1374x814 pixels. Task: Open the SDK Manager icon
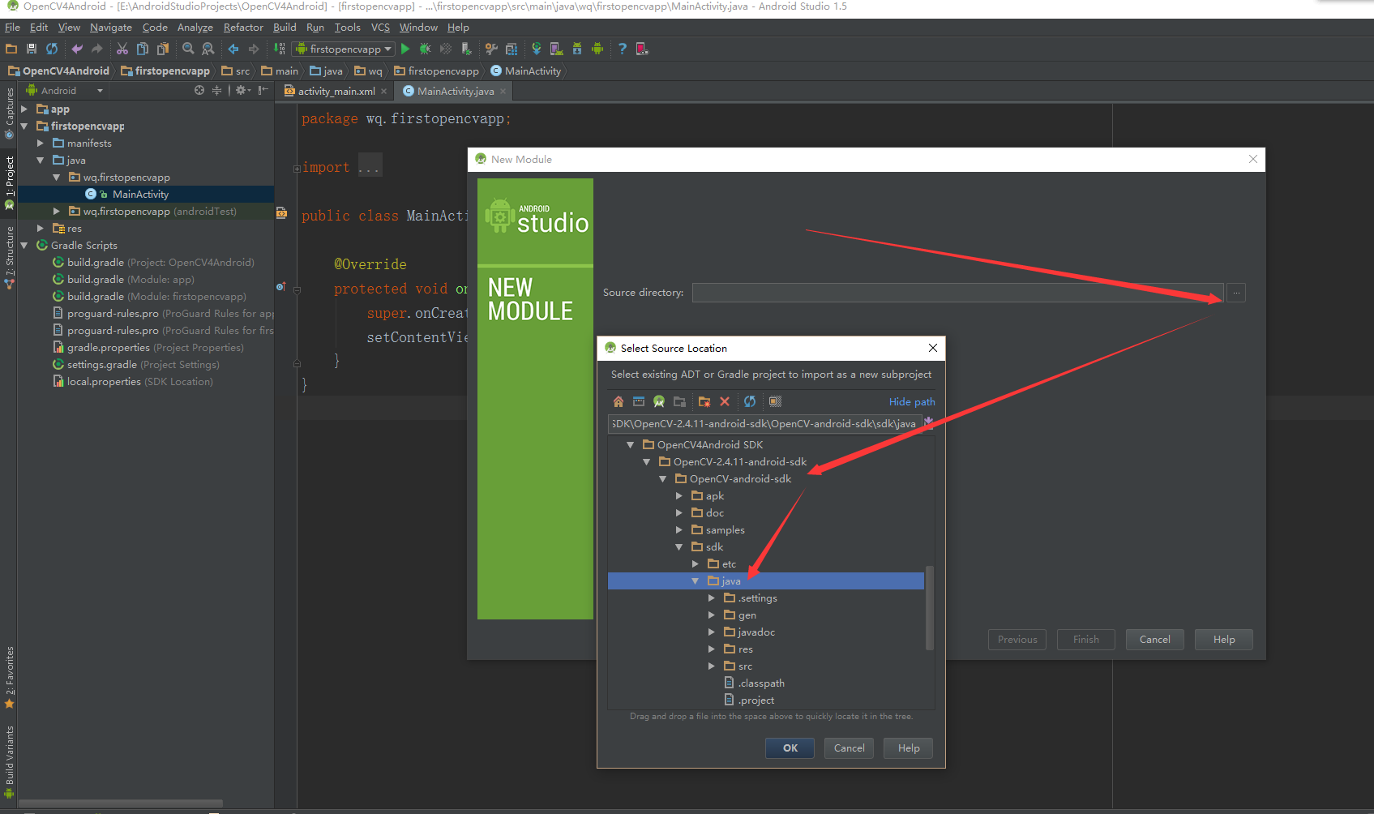(x=577, y=49)
